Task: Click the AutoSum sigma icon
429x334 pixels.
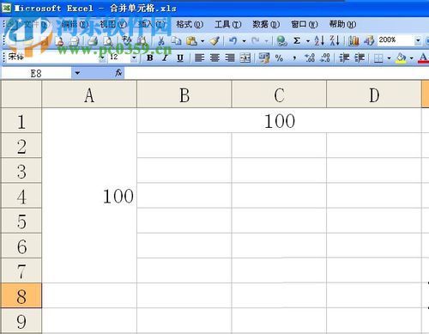Action: click(297, 41)
